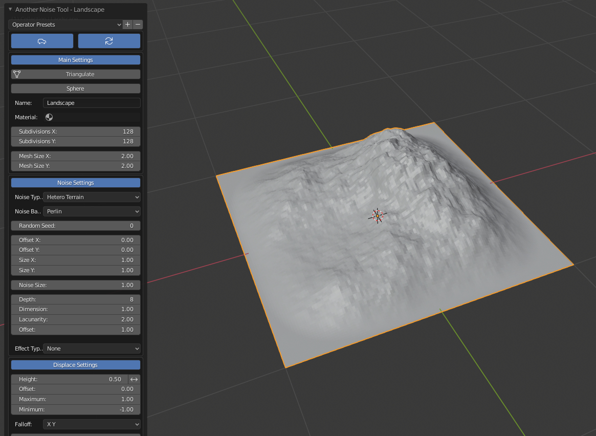Open the Falloff dropdown showing X Y
Viewport: 596px width, 436px height.
(92, 424)
